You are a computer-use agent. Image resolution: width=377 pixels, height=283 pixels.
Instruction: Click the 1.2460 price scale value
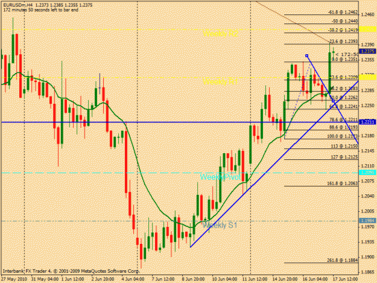click(x=367, y=14)
